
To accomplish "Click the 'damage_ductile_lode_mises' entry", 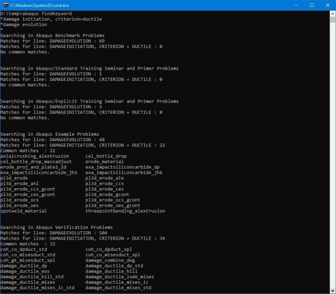I will (x=119, y=277).
